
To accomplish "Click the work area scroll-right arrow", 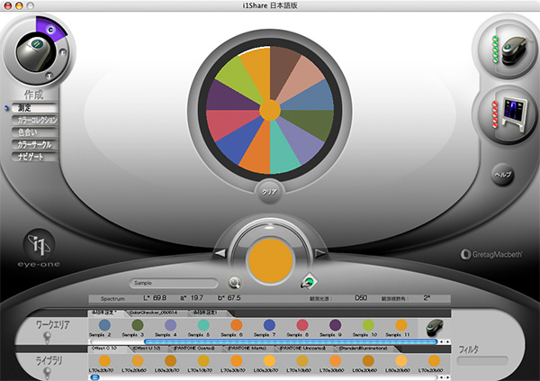I will pyautogui.click(x=447, y=341).
